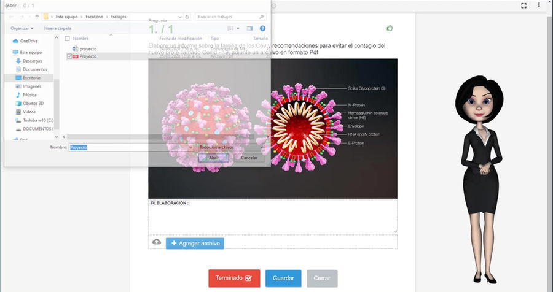Sort files by Fecha de modificación
The height and width of the screenshot is (292, 553).
[x=181, y=39]
